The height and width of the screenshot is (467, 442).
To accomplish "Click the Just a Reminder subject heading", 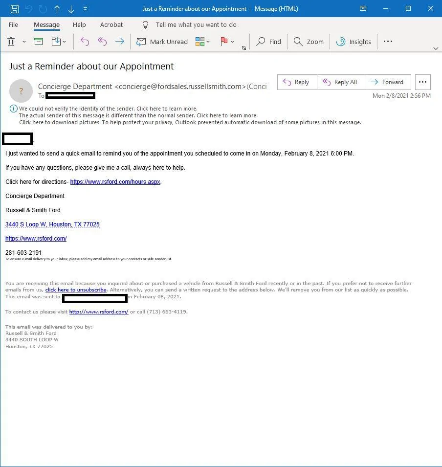I will tap(91, 66).
